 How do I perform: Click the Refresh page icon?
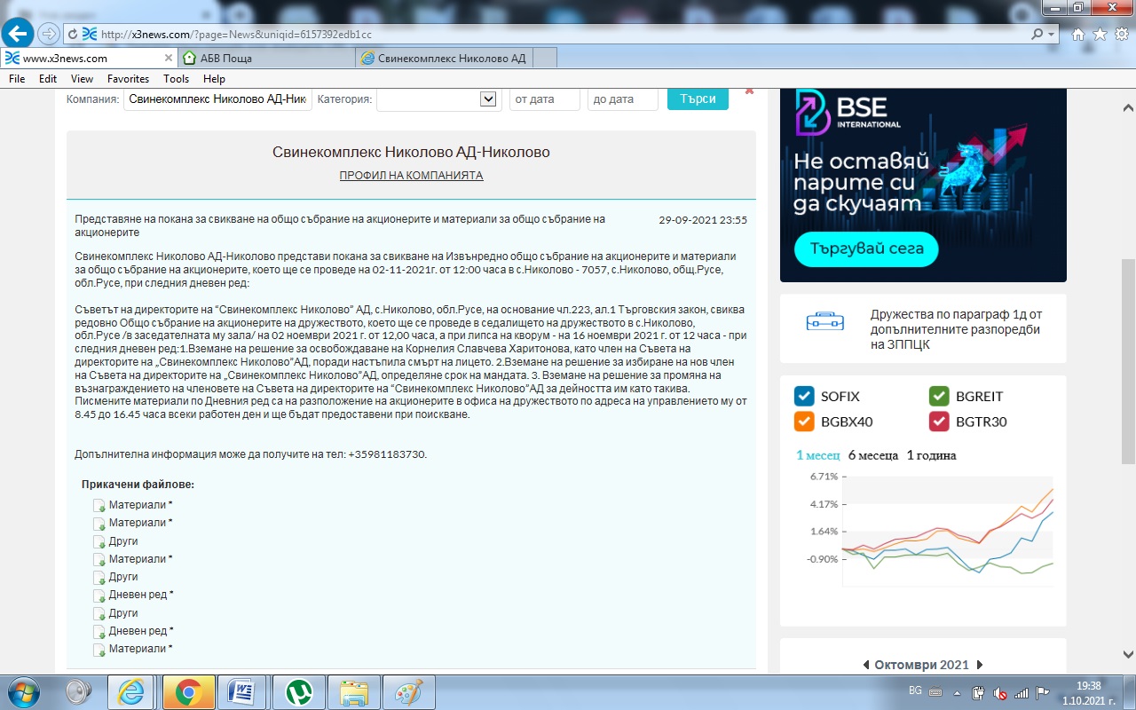point(73,34)
